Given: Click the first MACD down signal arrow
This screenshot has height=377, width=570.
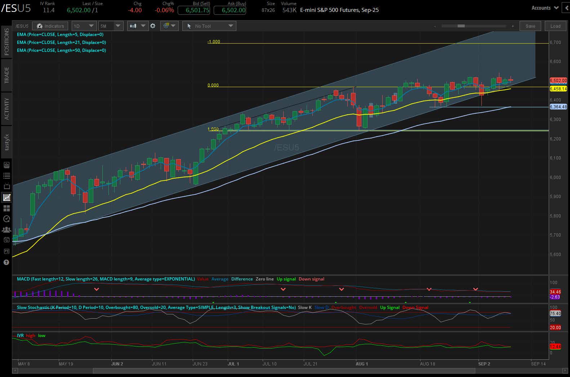Looking at the screenshot, I should [x=97, y=289].
